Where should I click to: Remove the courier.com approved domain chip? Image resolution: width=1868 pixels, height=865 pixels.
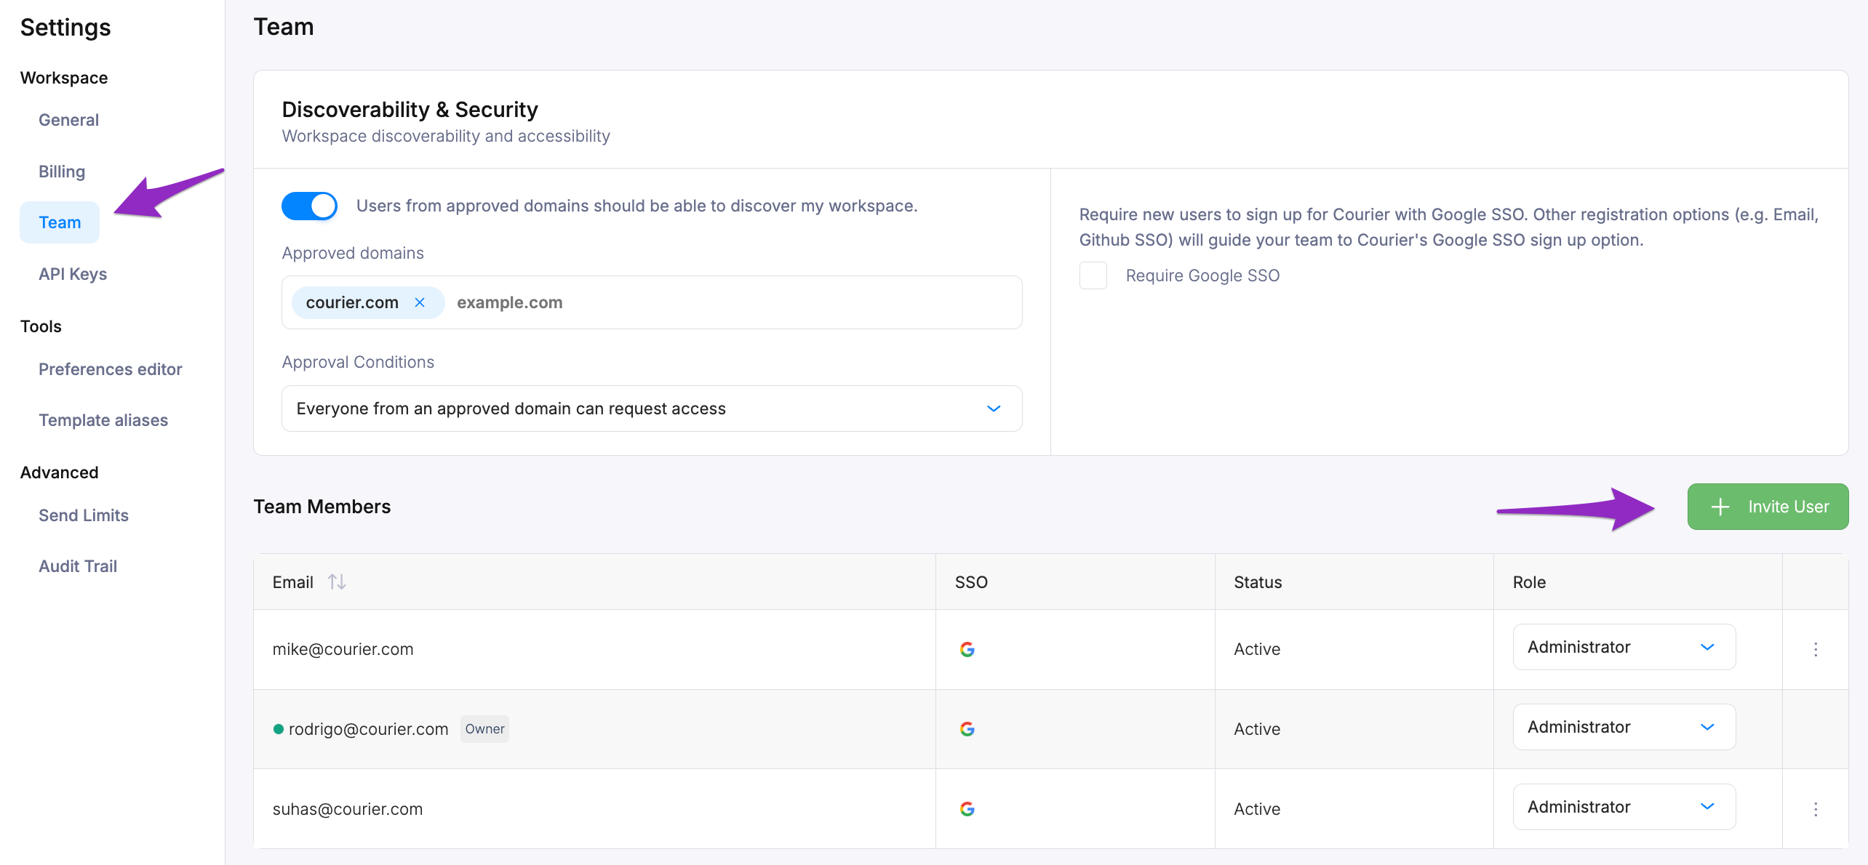tap(420, 302)
